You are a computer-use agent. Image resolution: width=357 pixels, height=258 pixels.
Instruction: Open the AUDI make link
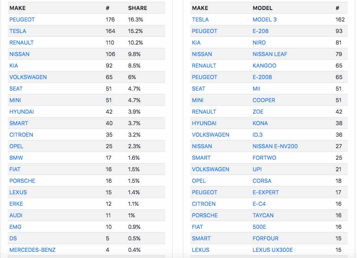(x=16, y=215)
